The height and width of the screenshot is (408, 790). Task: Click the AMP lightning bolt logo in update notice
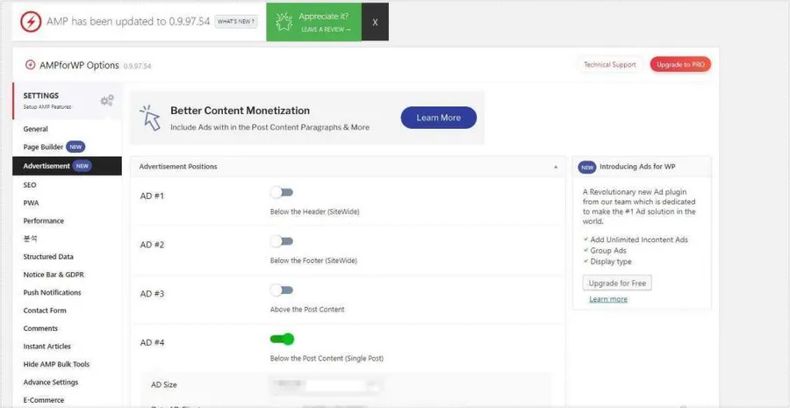[31, 22]
